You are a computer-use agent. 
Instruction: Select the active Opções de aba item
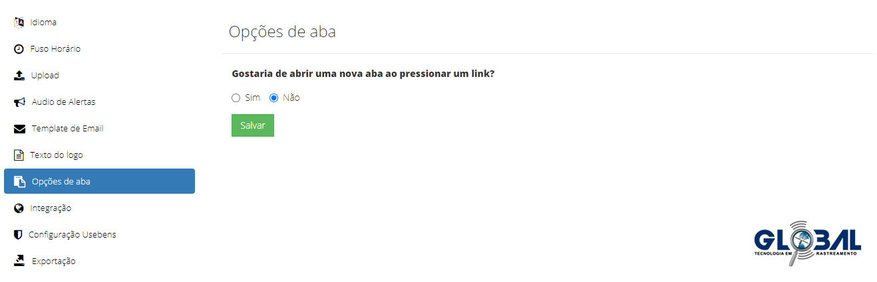point(99,181)
